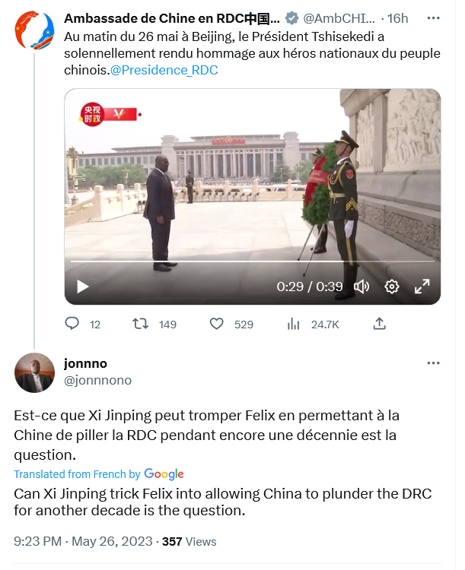Image resolution: width=465 pixels, height=570 pixels.
Task: Like the embassy tweet
Action: [217, 324]
